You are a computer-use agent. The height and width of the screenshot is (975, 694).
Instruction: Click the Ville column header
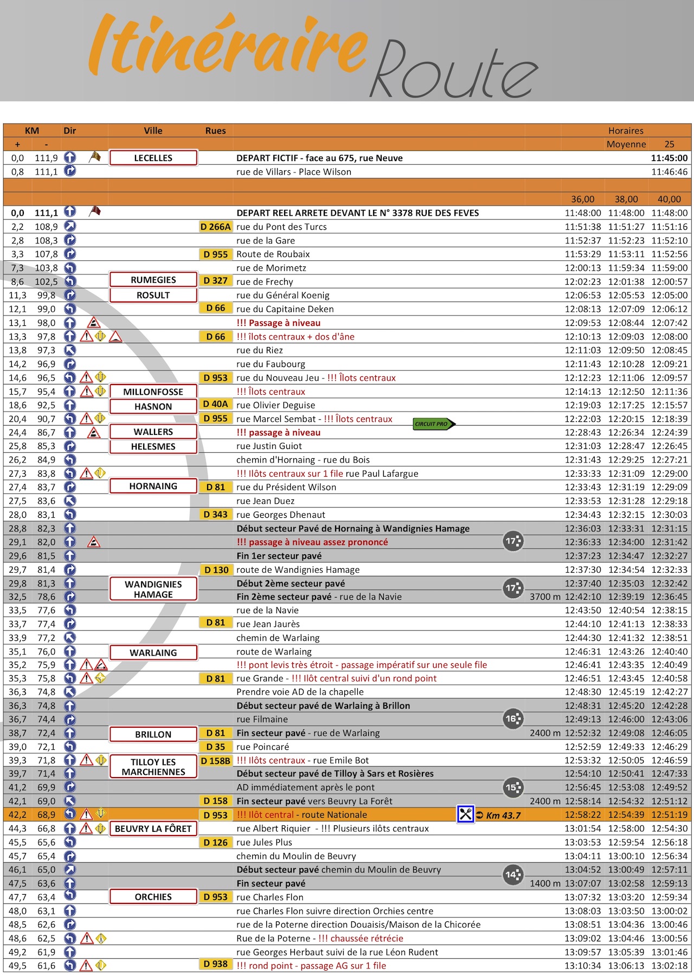point(153,130)
